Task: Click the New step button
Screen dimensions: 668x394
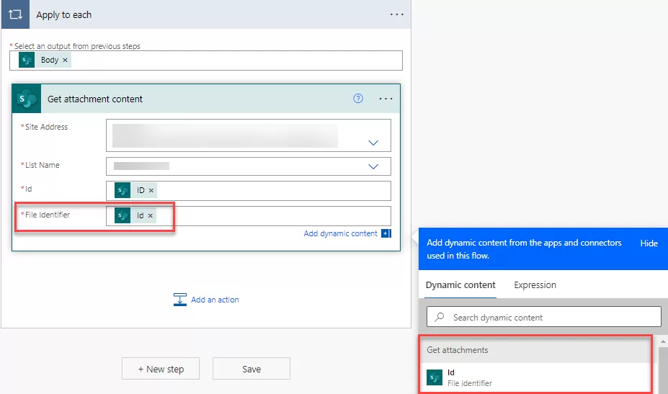Action: (161, 369)
